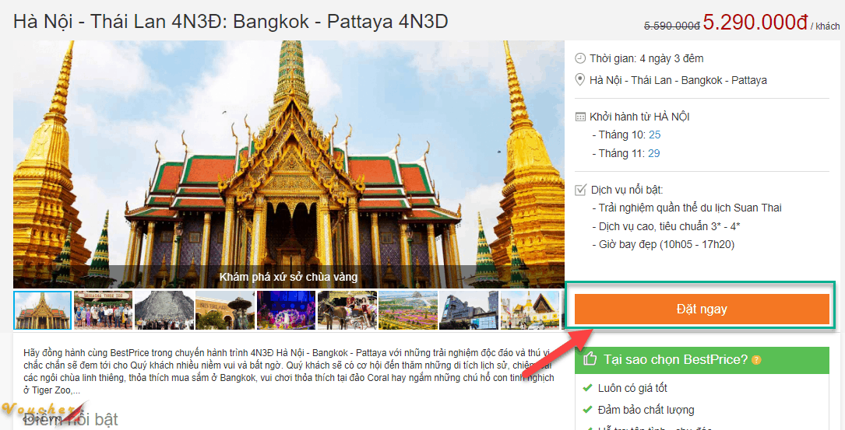Select departure date 25 for Tháng 10
Viewport: 845px width, 430px height.
pyautogui.click(x=654, y=135)
